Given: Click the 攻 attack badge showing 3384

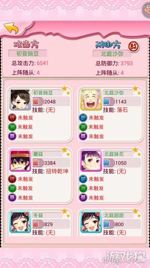Looking at the screenshot, I should pos(38,163).
